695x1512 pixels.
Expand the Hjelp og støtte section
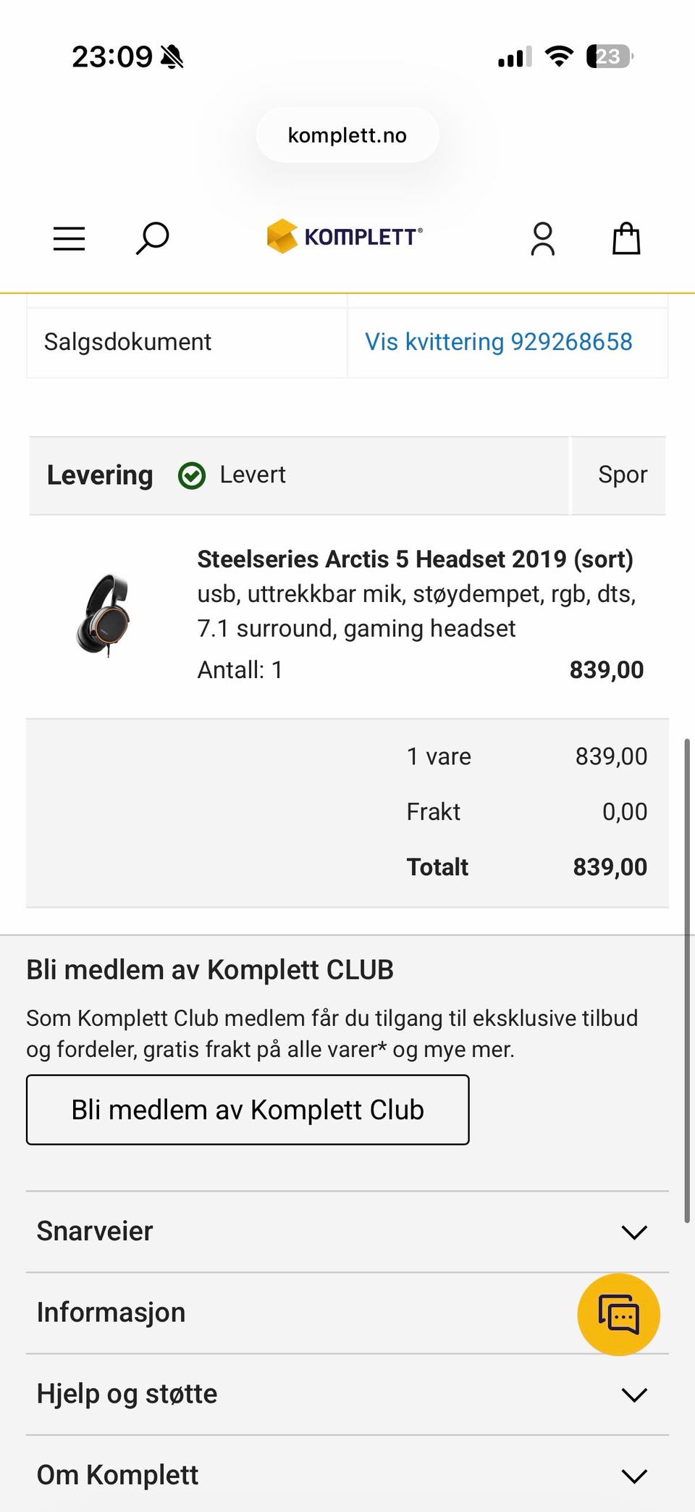click(x=347, y=1394)
